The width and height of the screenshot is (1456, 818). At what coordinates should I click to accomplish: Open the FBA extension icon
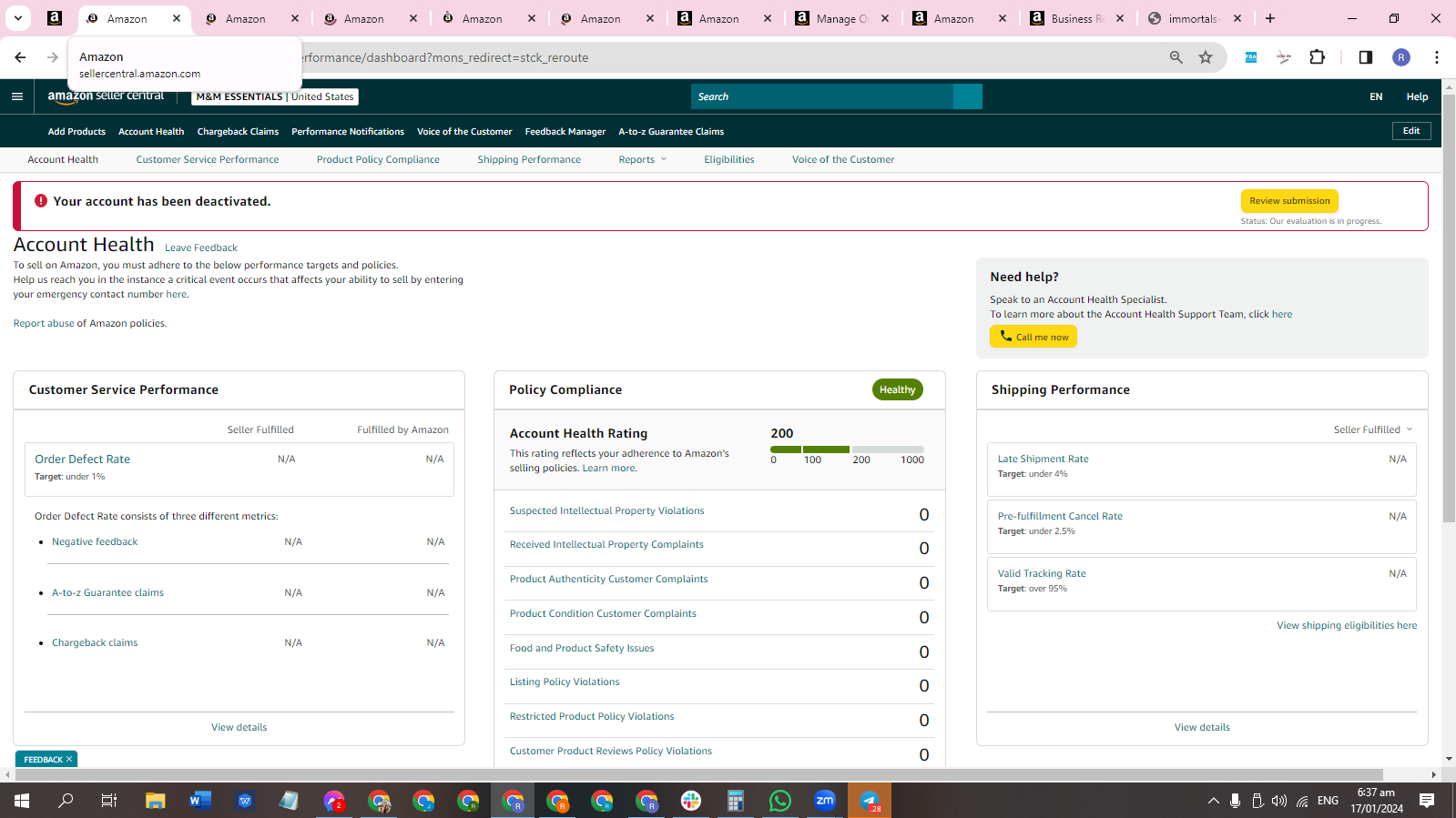tap(1251, 57)
